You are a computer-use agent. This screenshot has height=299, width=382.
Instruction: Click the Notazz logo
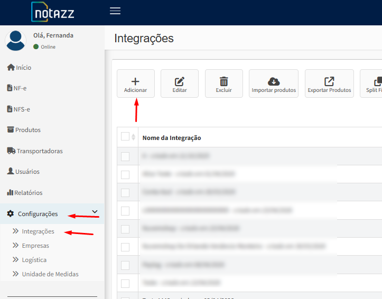53,12
